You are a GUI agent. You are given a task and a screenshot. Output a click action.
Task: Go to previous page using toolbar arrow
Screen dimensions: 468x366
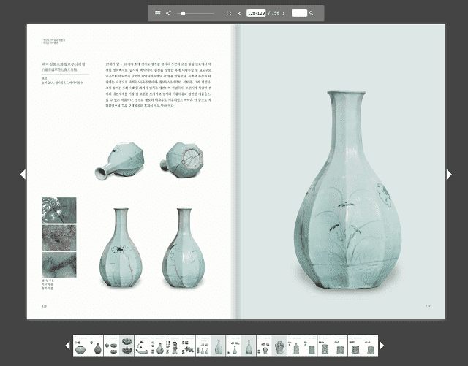click(x=240, y=13)
